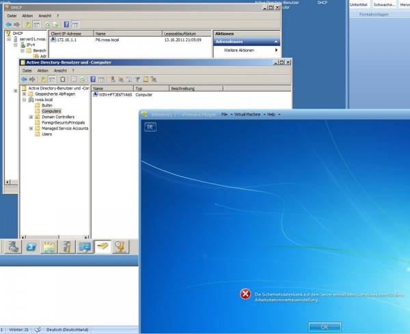Image resolution: width=410 pixels, height=334 pixels.
Task: Click Active Directory create new group icon
Action: [120, 79]
